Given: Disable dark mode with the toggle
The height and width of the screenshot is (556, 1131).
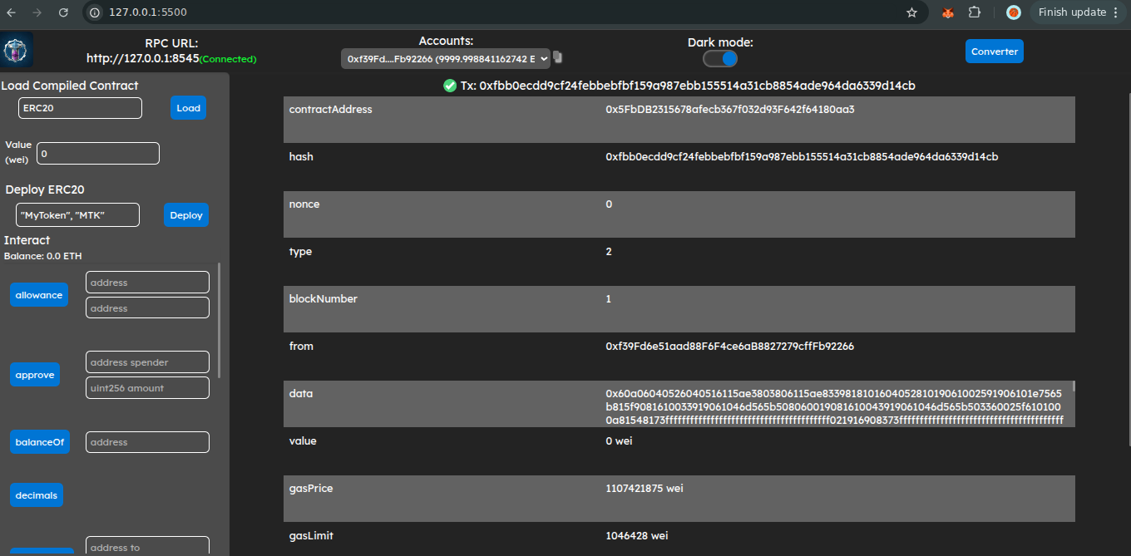Looking at the screenshot, I should tap(719, 57).
